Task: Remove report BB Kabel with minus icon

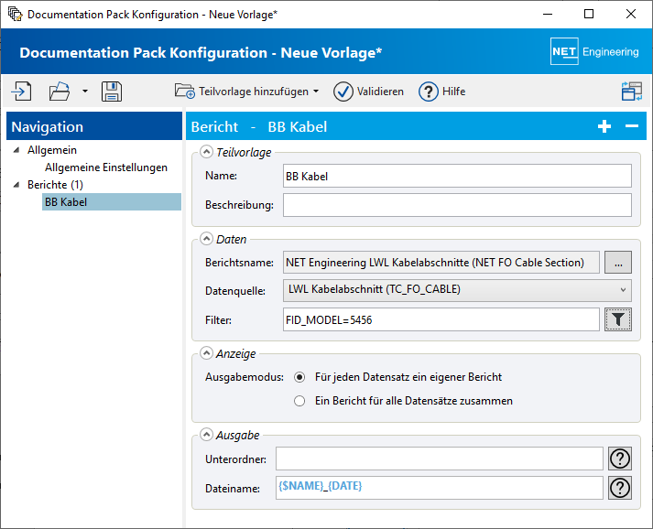Action: [x=632, y=126]
